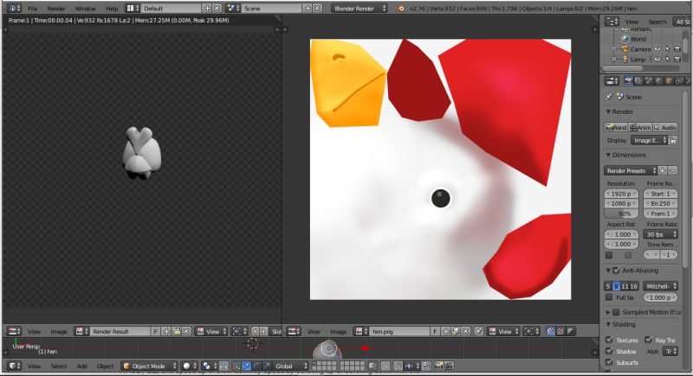Toggle the Anti-Aliasing checkbox
The height and width of the screenshot is (376, 693).
616,271
